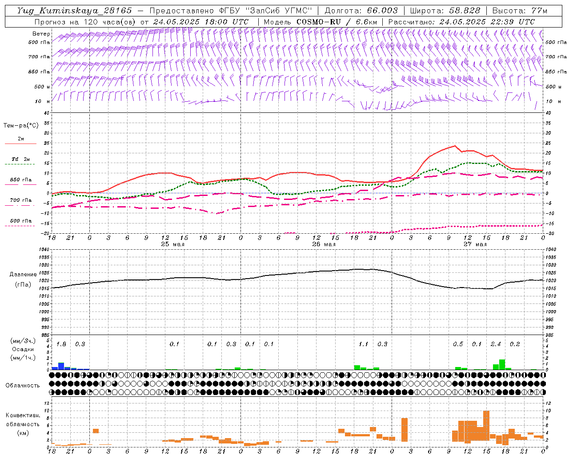Click the Прогноз на 120 часа(ов) text
569x455 pixels.
[x=86, y=22]
